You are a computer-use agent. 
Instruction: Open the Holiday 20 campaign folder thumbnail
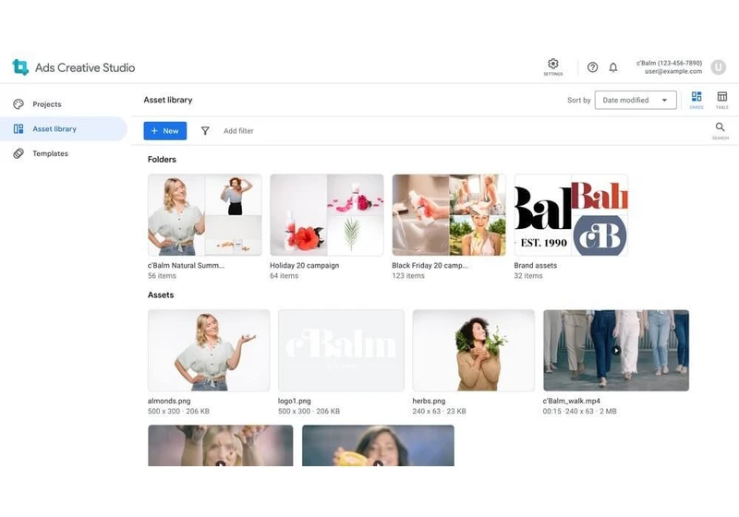click(x=327, y=215)
